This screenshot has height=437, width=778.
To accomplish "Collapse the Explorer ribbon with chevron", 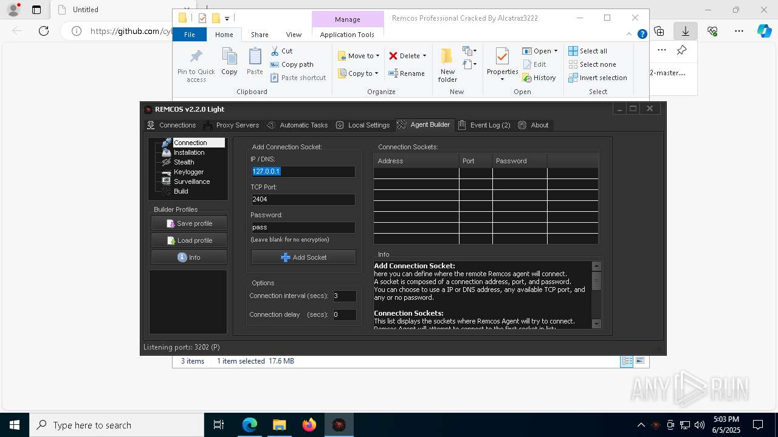I will pyautogui.click(x=630, y=35).
